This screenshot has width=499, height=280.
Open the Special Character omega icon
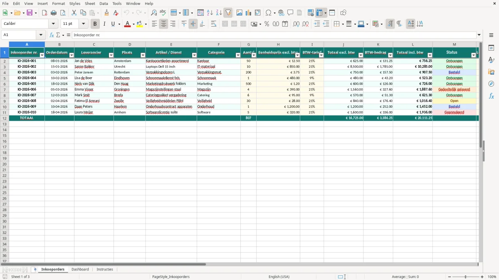(x=268, y=13)
